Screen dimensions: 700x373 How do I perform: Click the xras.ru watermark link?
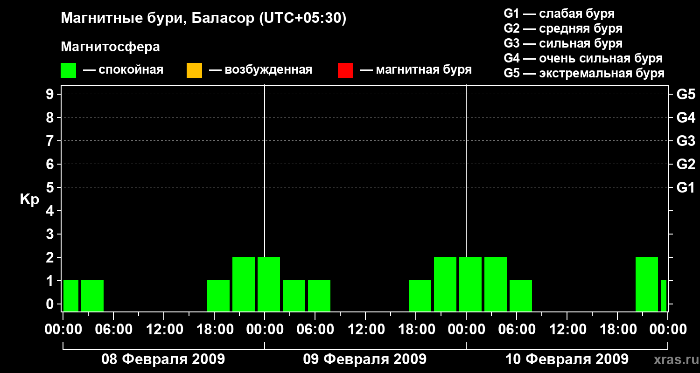point(674,359)
